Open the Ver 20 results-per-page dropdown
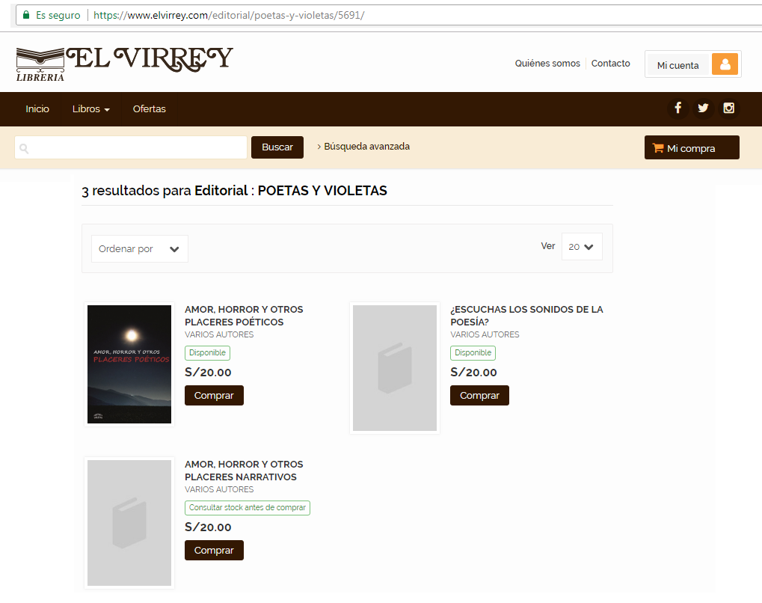Screen dimensions: 762x603 (x=582, y=247)
